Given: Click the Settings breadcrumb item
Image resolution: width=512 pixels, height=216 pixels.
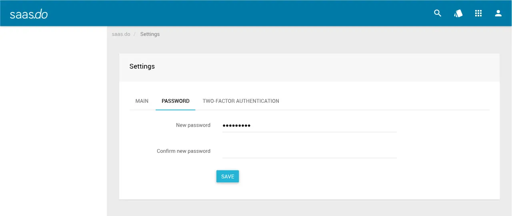Looking at the screenshot, I should [x=150, y=34].
